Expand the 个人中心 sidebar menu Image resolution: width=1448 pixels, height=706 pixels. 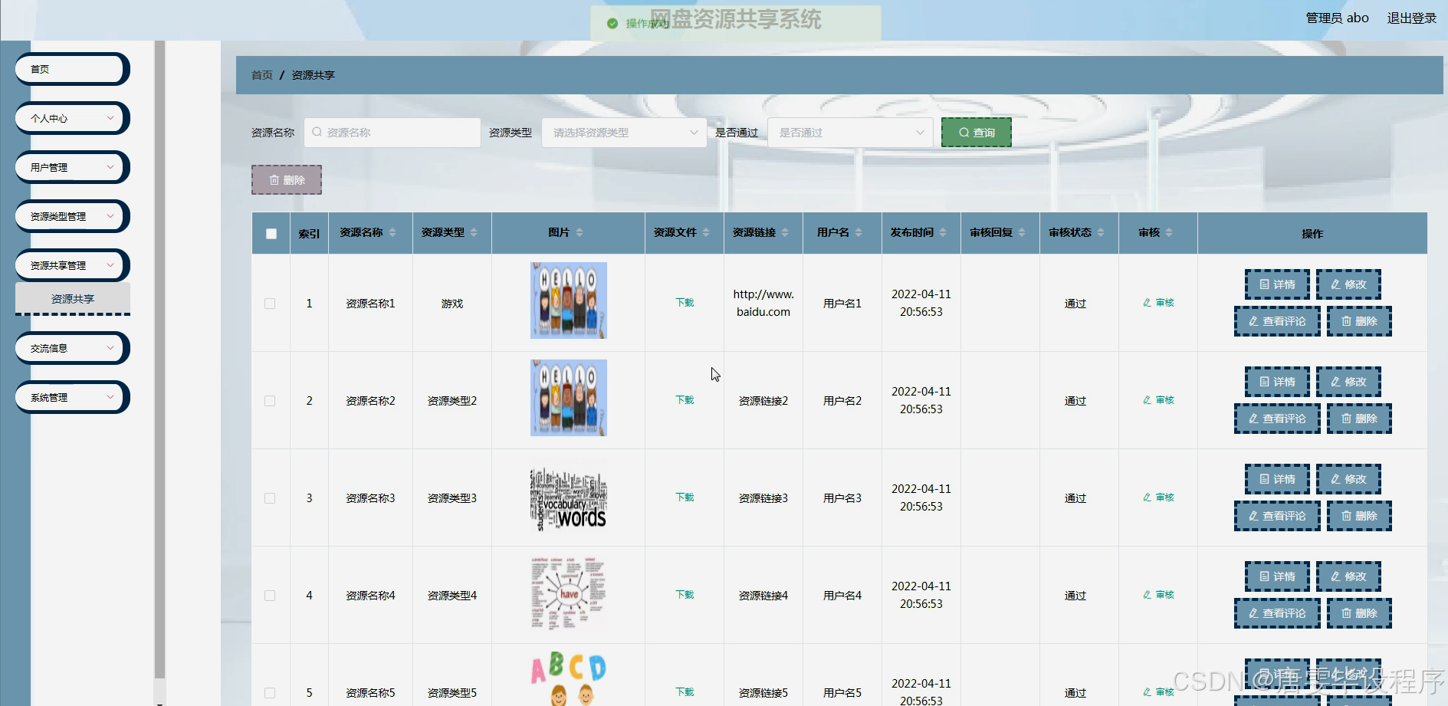(72, 118)
